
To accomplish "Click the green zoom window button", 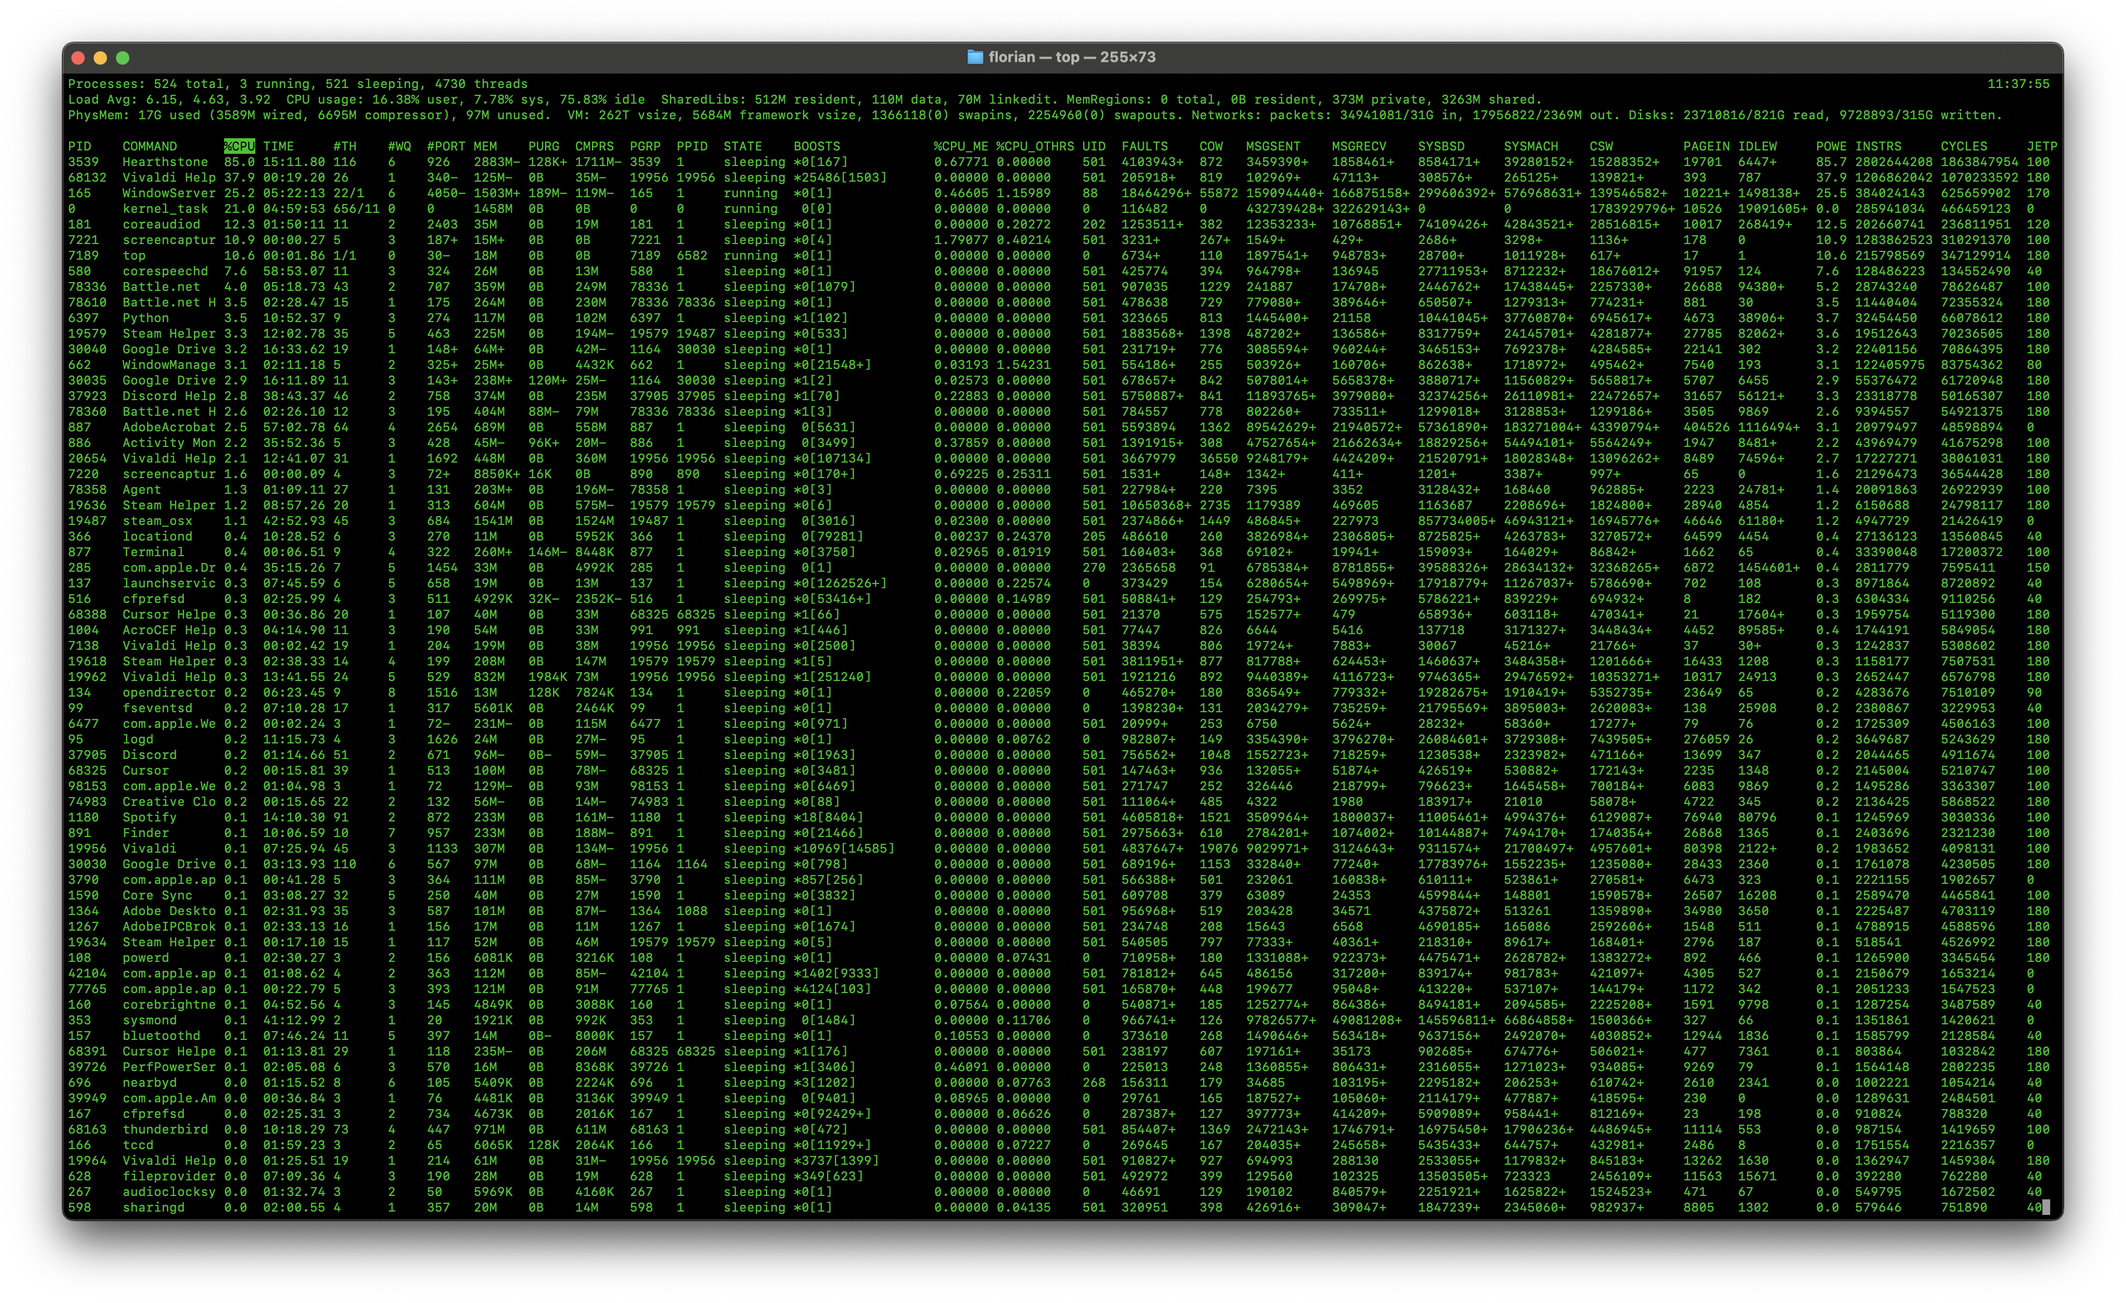I will tap(123, 58).
